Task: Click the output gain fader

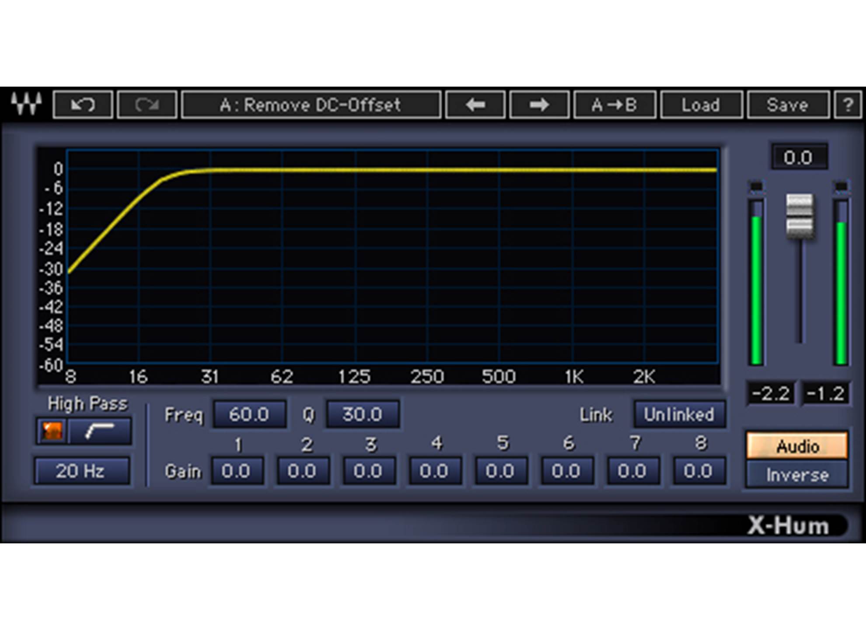Action: click(x=800, y=214)
